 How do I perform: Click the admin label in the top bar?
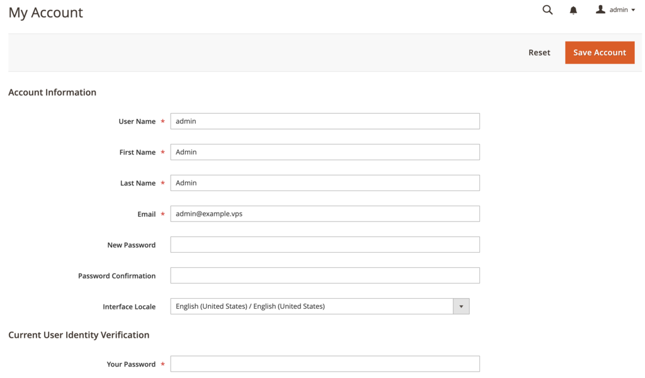[618, 9]
